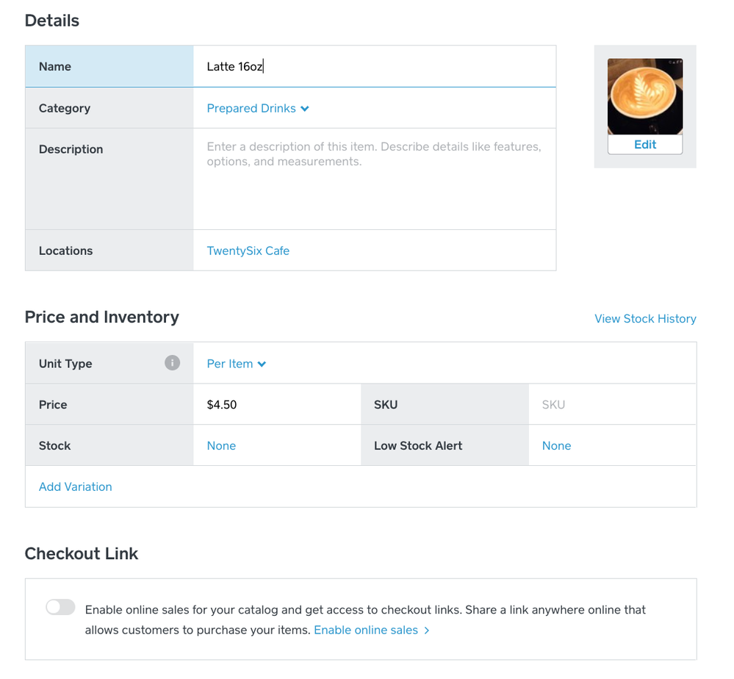Viewport: 734px width, 679px height.
Task: Edit the Price field showing $4.50
Action: (x=277, y=404)
